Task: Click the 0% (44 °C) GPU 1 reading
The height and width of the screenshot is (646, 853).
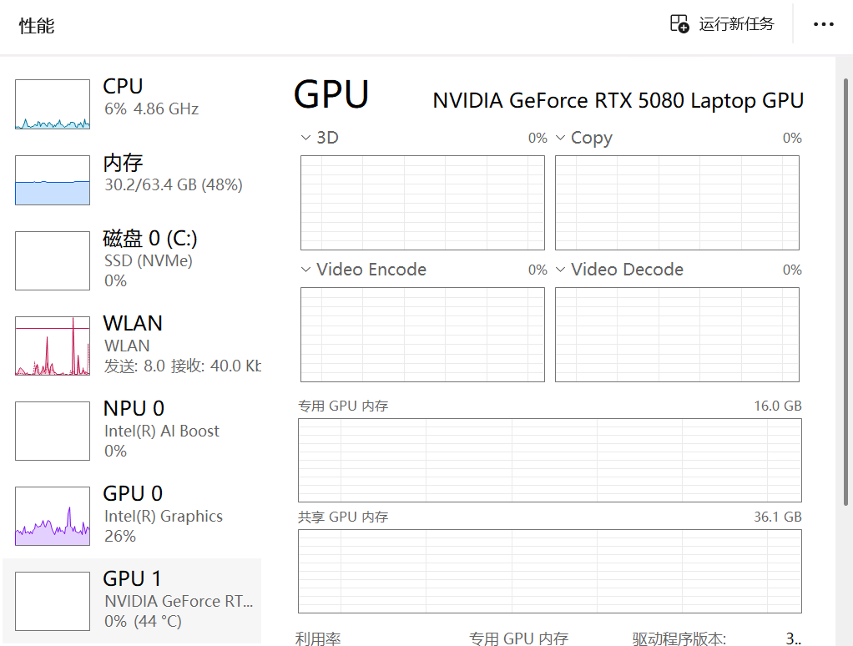Action: (143, 621)
